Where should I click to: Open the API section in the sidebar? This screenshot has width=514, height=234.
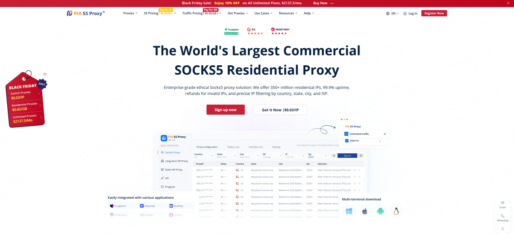(166, 178)
